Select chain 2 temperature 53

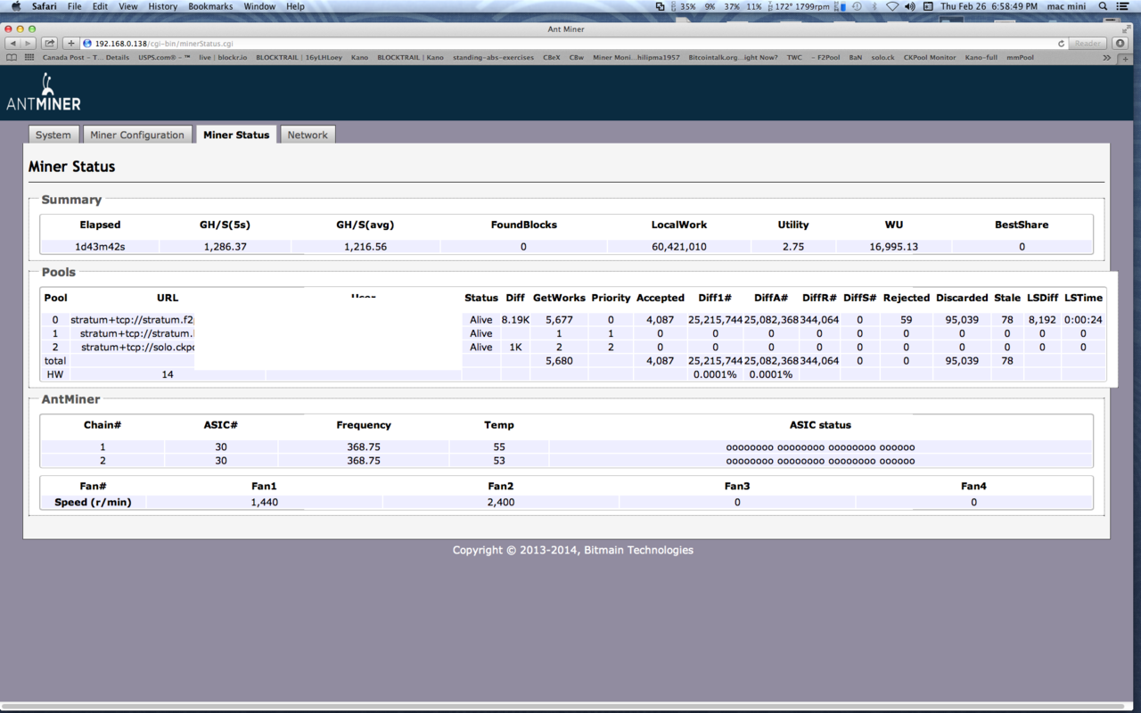(x=499, y=461)
